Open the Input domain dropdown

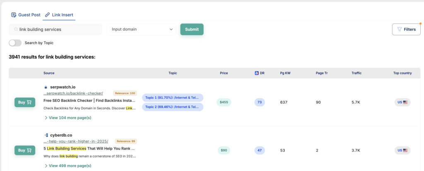(x=141, y=29)
